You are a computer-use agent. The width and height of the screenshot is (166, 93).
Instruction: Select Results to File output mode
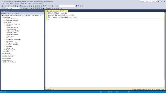pos(50,8)
